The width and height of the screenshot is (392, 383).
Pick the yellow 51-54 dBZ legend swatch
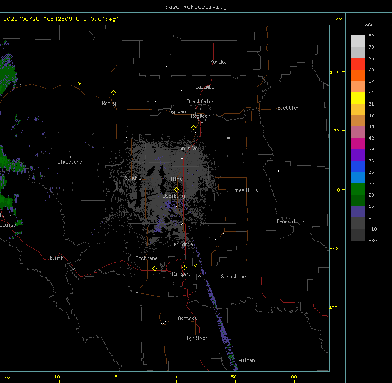click(x=357, y=98)
